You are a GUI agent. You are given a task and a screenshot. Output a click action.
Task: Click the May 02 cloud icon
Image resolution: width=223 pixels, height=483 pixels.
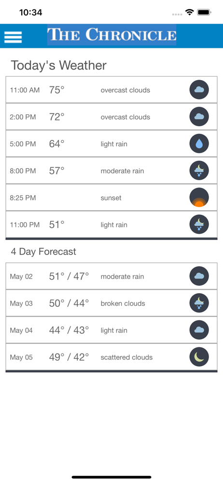point(199,276)
